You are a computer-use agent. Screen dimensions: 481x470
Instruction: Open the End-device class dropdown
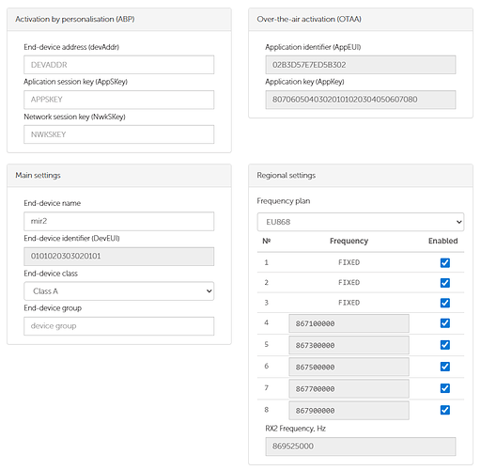tap(119, 291)
